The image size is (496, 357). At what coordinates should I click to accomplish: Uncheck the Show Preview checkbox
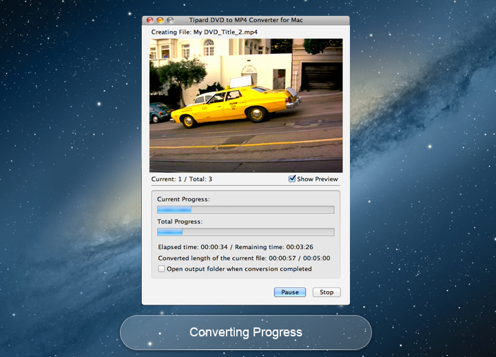(292, 179)
